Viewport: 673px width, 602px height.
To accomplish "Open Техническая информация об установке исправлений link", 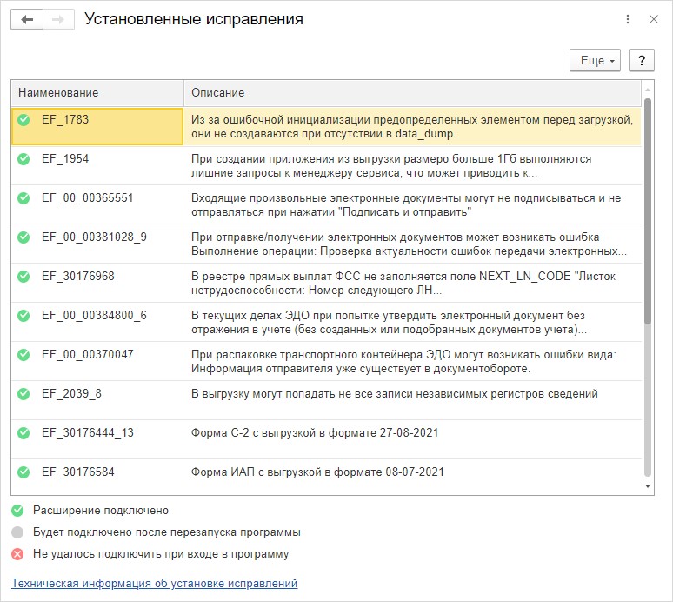I will [x=155, y=583].
